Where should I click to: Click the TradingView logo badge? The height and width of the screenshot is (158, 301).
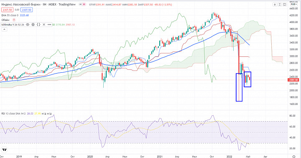click(4, 150)
